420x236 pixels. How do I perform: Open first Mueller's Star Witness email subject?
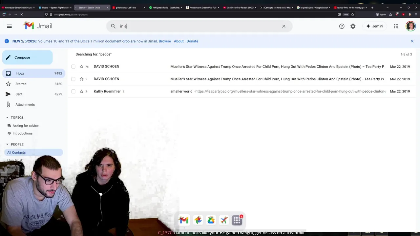click(277, 67)
